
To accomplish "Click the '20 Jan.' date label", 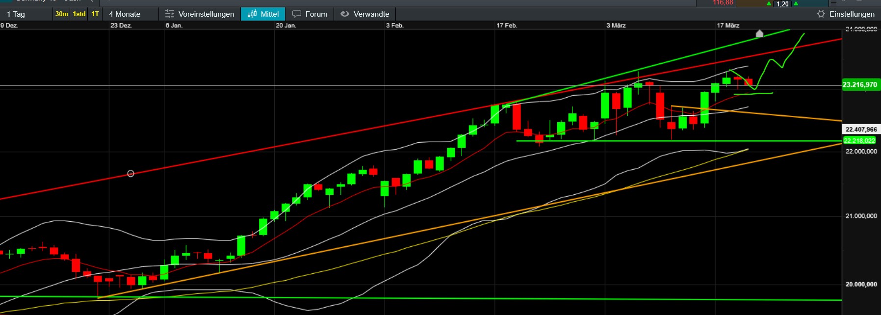I will pos(285,26).
